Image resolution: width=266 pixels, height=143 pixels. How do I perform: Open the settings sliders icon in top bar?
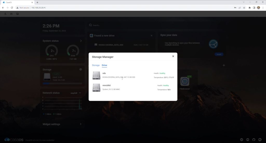click(x=11, y=14)
